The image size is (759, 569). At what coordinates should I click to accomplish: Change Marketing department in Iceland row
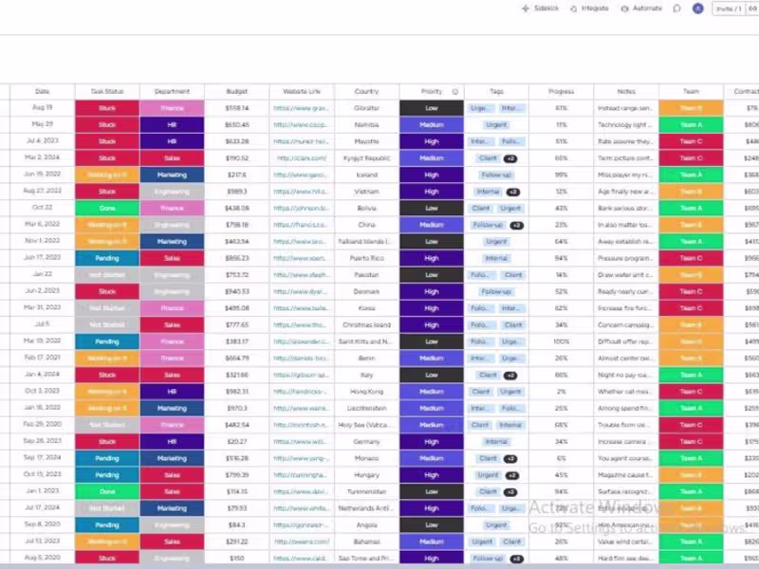[172, 175]
